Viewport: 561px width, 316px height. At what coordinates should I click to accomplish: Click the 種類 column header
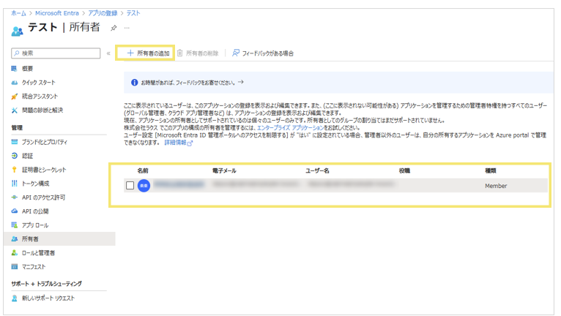coord(490,171)
